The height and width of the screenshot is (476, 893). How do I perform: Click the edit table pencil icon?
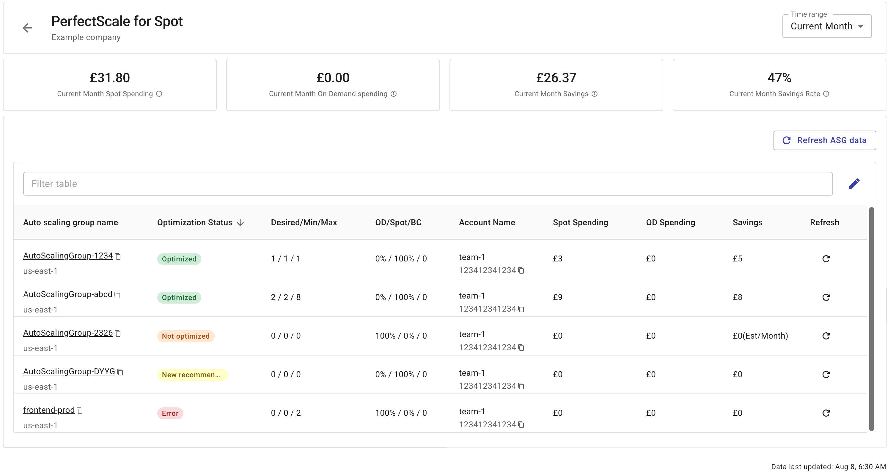(x=854, y=183)
